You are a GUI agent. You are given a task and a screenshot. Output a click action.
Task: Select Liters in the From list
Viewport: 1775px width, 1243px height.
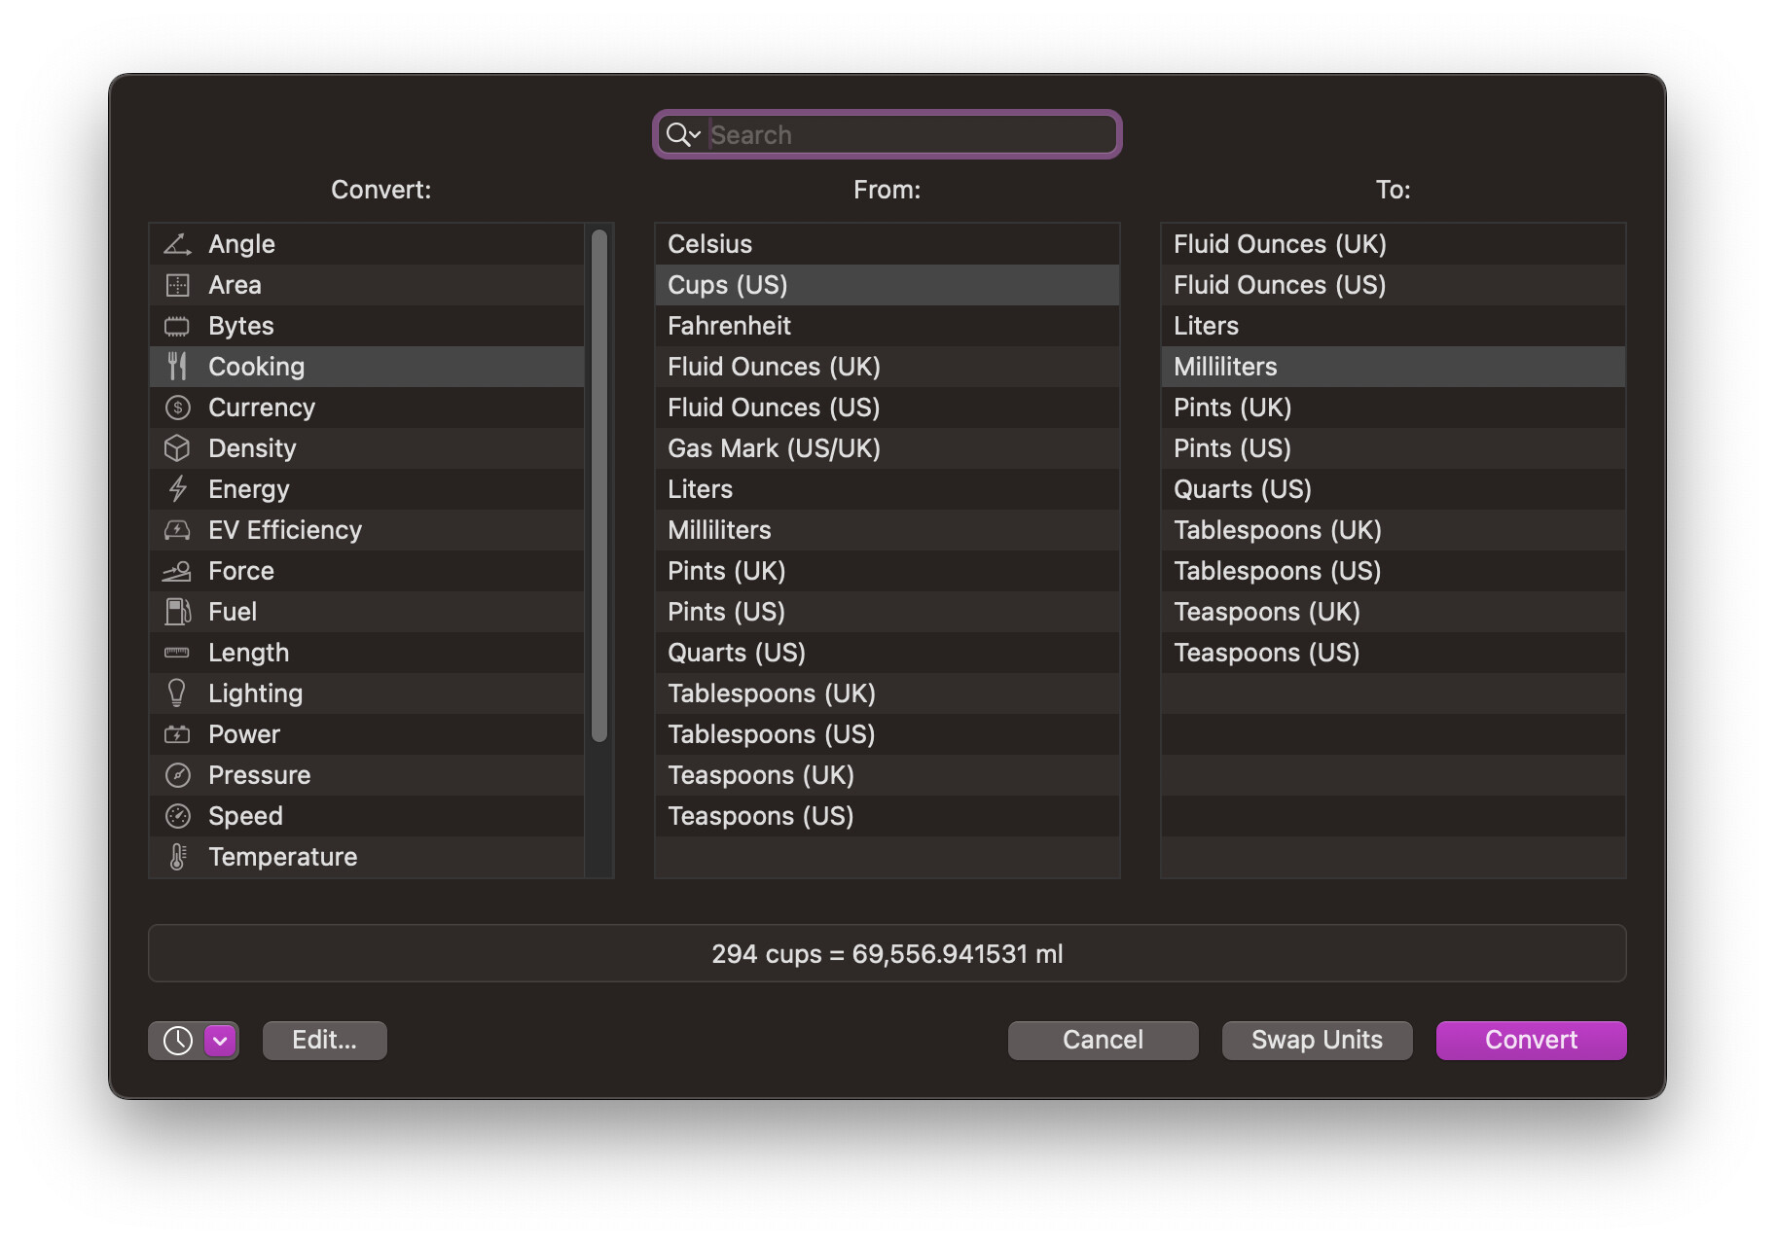pyautogui.click(x=887, y=489)
